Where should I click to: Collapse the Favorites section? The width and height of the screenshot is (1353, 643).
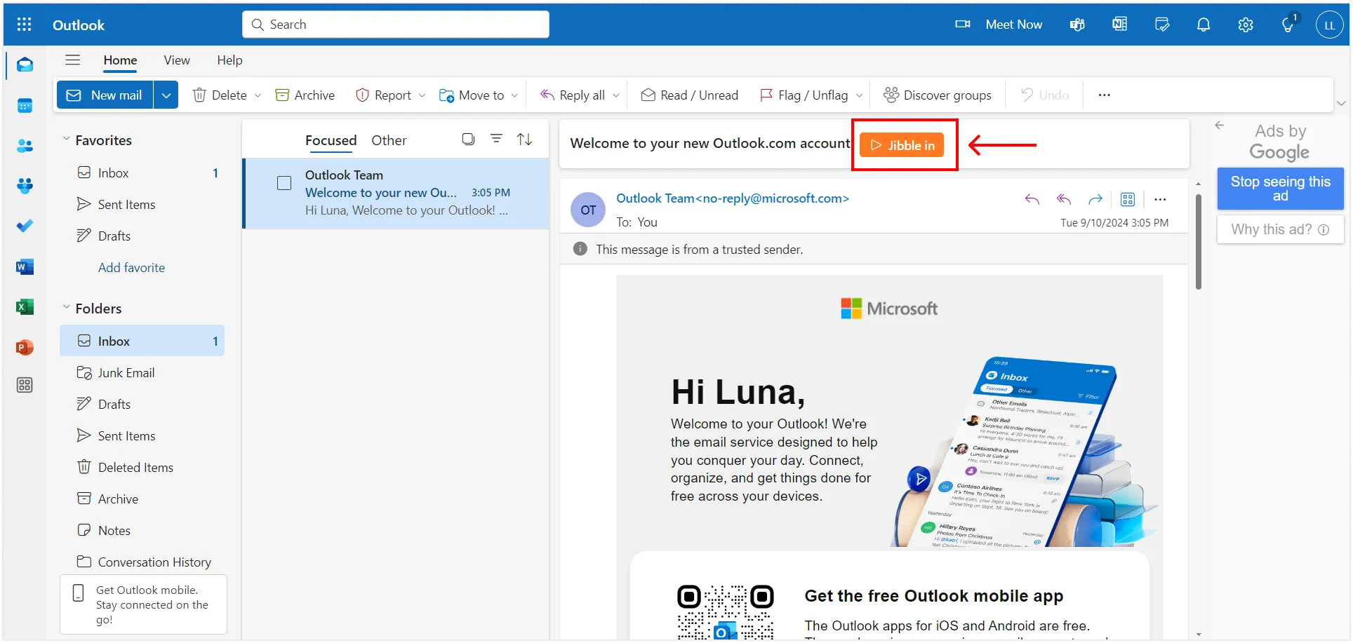(67, 140)
